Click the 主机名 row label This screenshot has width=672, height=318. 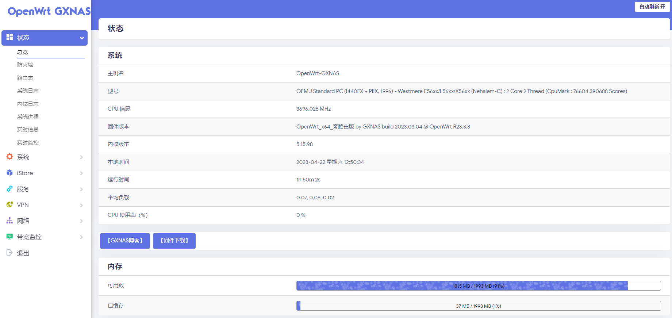(x=116, y=73)
